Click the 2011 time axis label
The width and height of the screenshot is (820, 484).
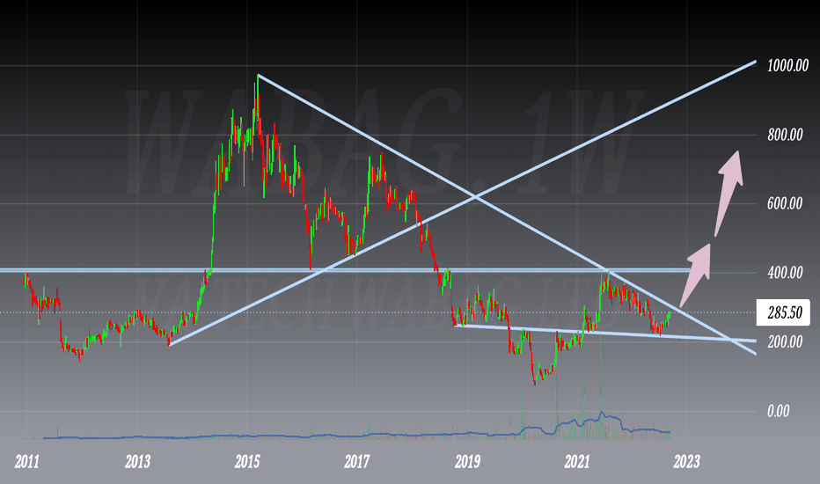(26, 461)
